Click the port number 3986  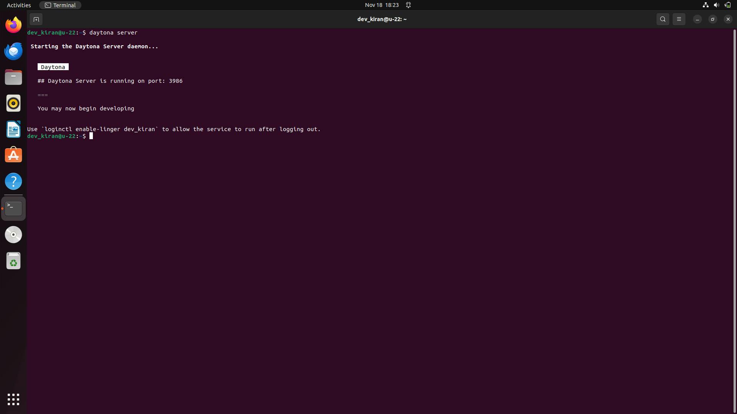pyautogui.click(x=176, y=81)
